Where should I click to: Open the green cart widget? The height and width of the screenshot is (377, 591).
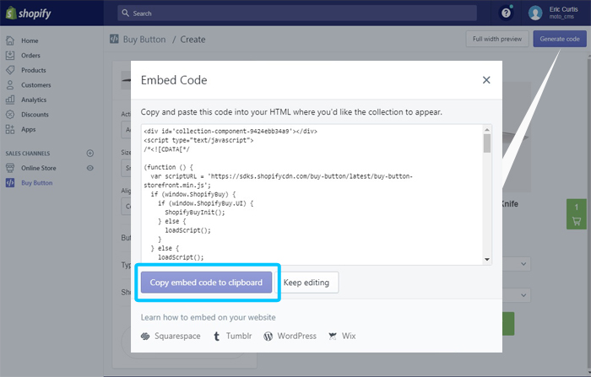(577, 214)
